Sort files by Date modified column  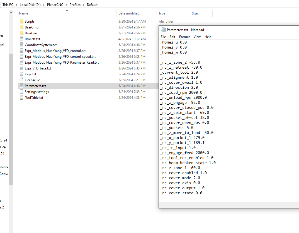click(x=129, y=13)
